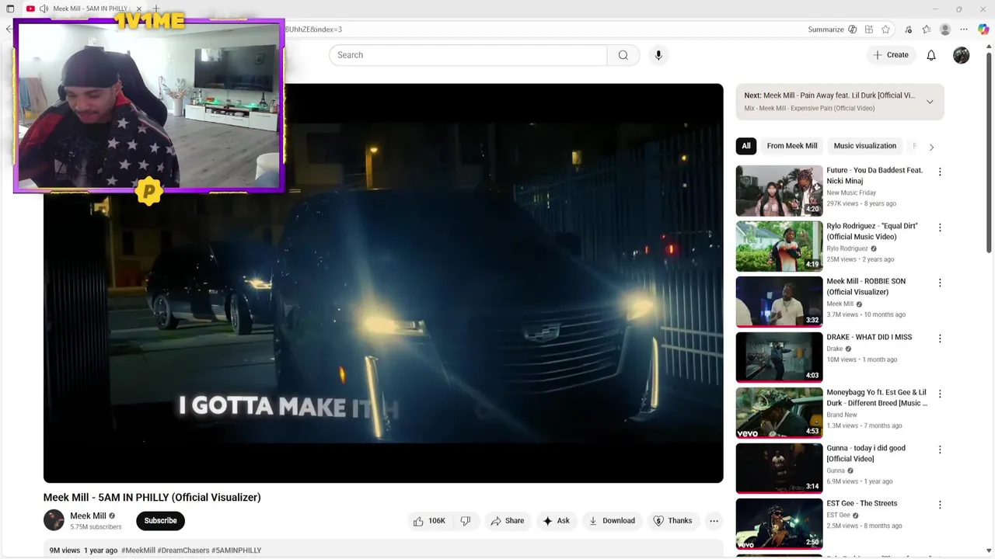Open Moneybagg Yo Different Breed thumbnail
Image resolution: width=995 pixels, height=559 pixels.
(x=779, y=413)
